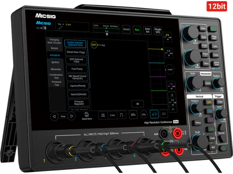Image resolution: width=233 pixels, height=174 pixels.
Task: Push the hardware Back button
Action: pos(204,37)
